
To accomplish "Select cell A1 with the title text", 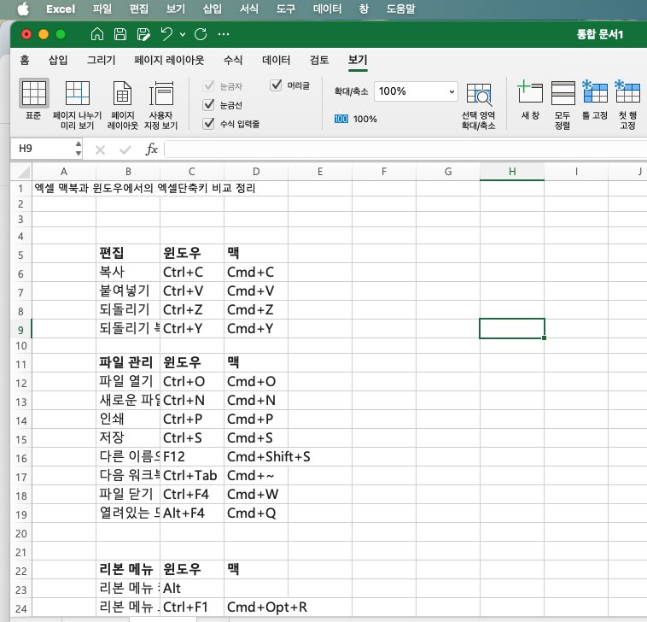I will point(64,188).
